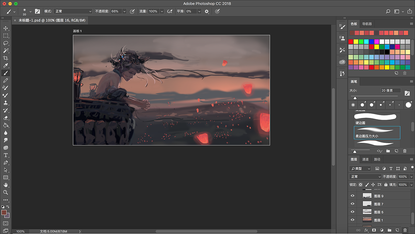Screen dimensions: 415x234
Task: Hide layer 图层 7
Action: click(x=352, y=204)
